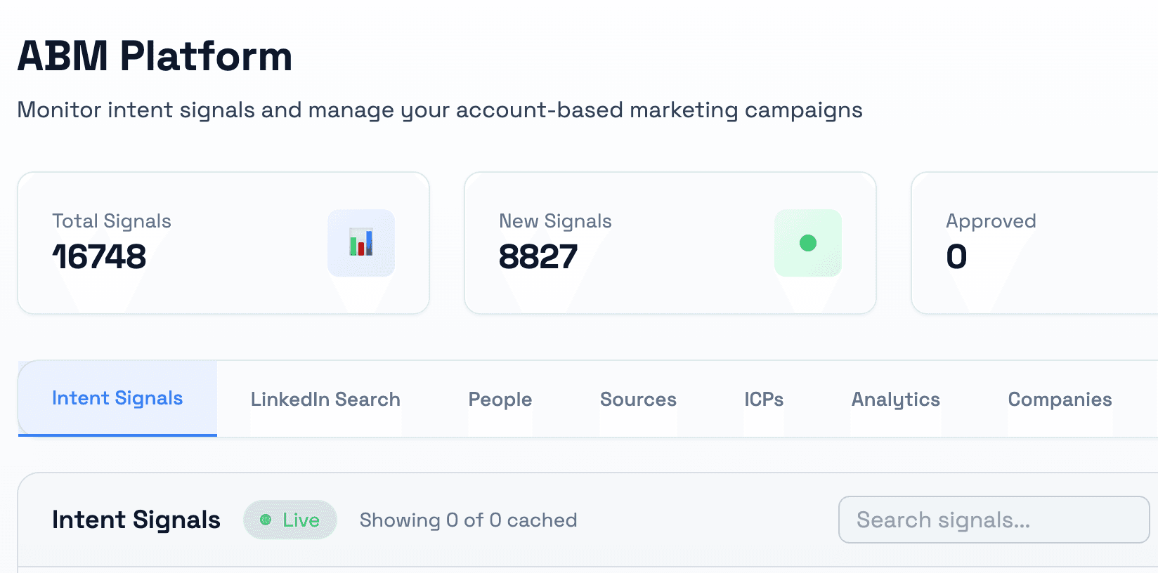This screenshot has height=573, width=1158.
Task: Click the active Intent Signals tab
Action: point(117,398)
